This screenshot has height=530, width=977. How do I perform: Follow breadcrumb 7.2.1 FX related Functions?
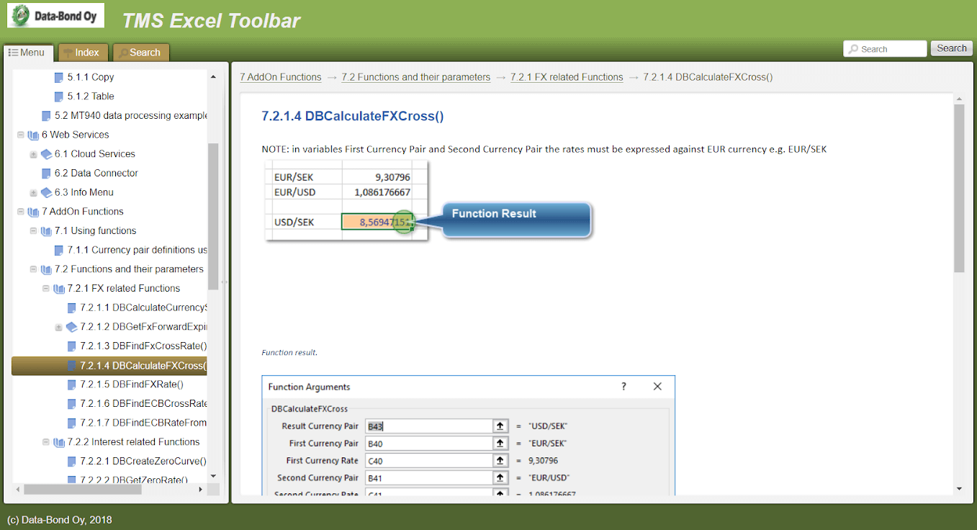coord(567,77)
